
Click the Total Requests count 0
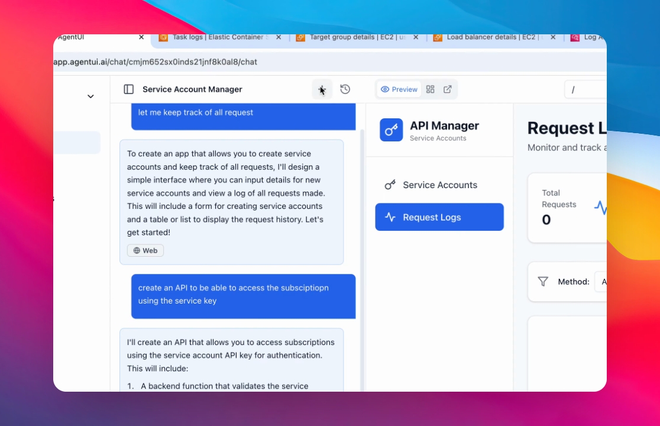coord(546,220)
